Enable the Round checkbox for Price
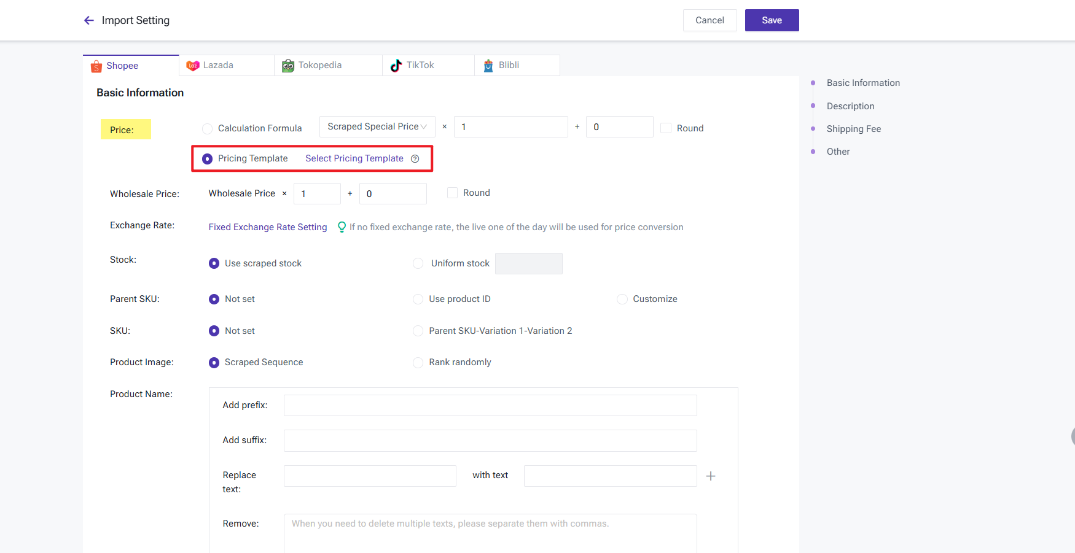Image resolution: width=1075 pixels, height=553 pixels. tap(666, 128)
